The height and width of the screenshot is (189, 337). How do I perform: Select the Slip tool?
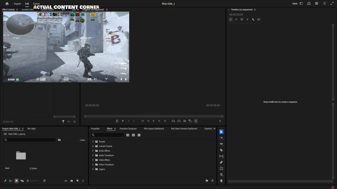coord(221,156)
